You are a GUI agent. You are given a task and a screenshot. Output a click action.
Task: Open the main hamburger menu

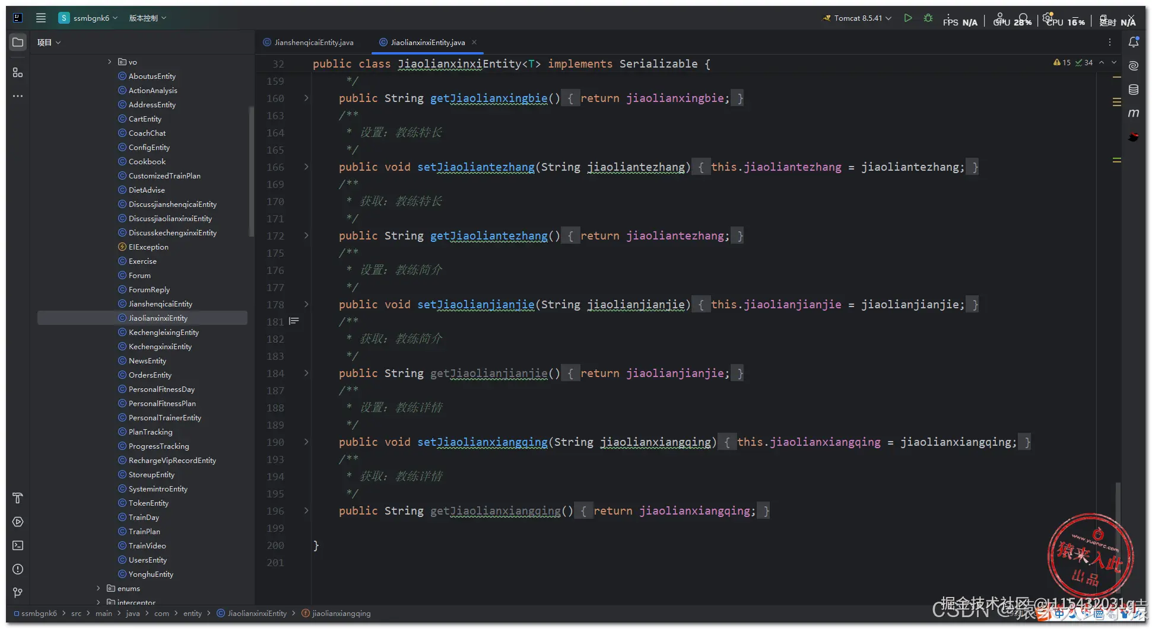(x=41, y=18)
